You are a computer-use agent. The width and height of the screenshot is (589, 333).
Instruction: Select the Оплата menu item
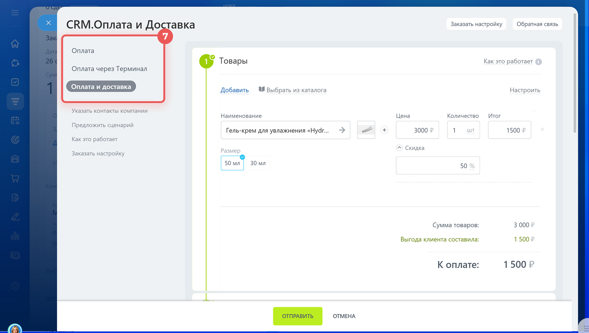pyautogui.click(x=83, y=51)
